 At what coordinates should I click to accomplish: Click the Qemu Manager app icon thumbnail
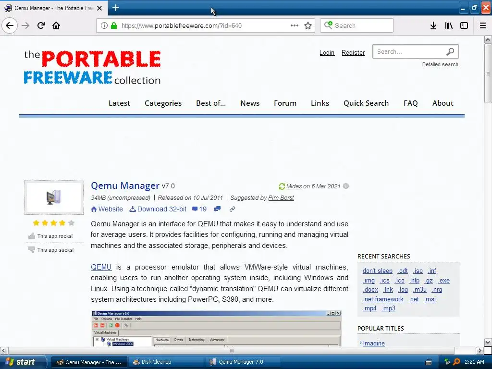click(54, 197)
